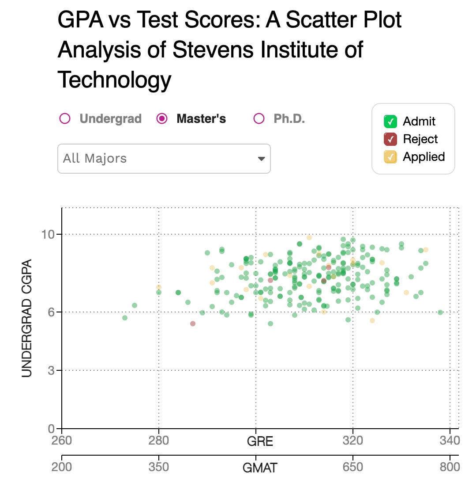Image resolution: width=465 pixels, height=487 pixels.
Task: Toggle the red Reject checkbox
Action: click(x=390, y=139)
